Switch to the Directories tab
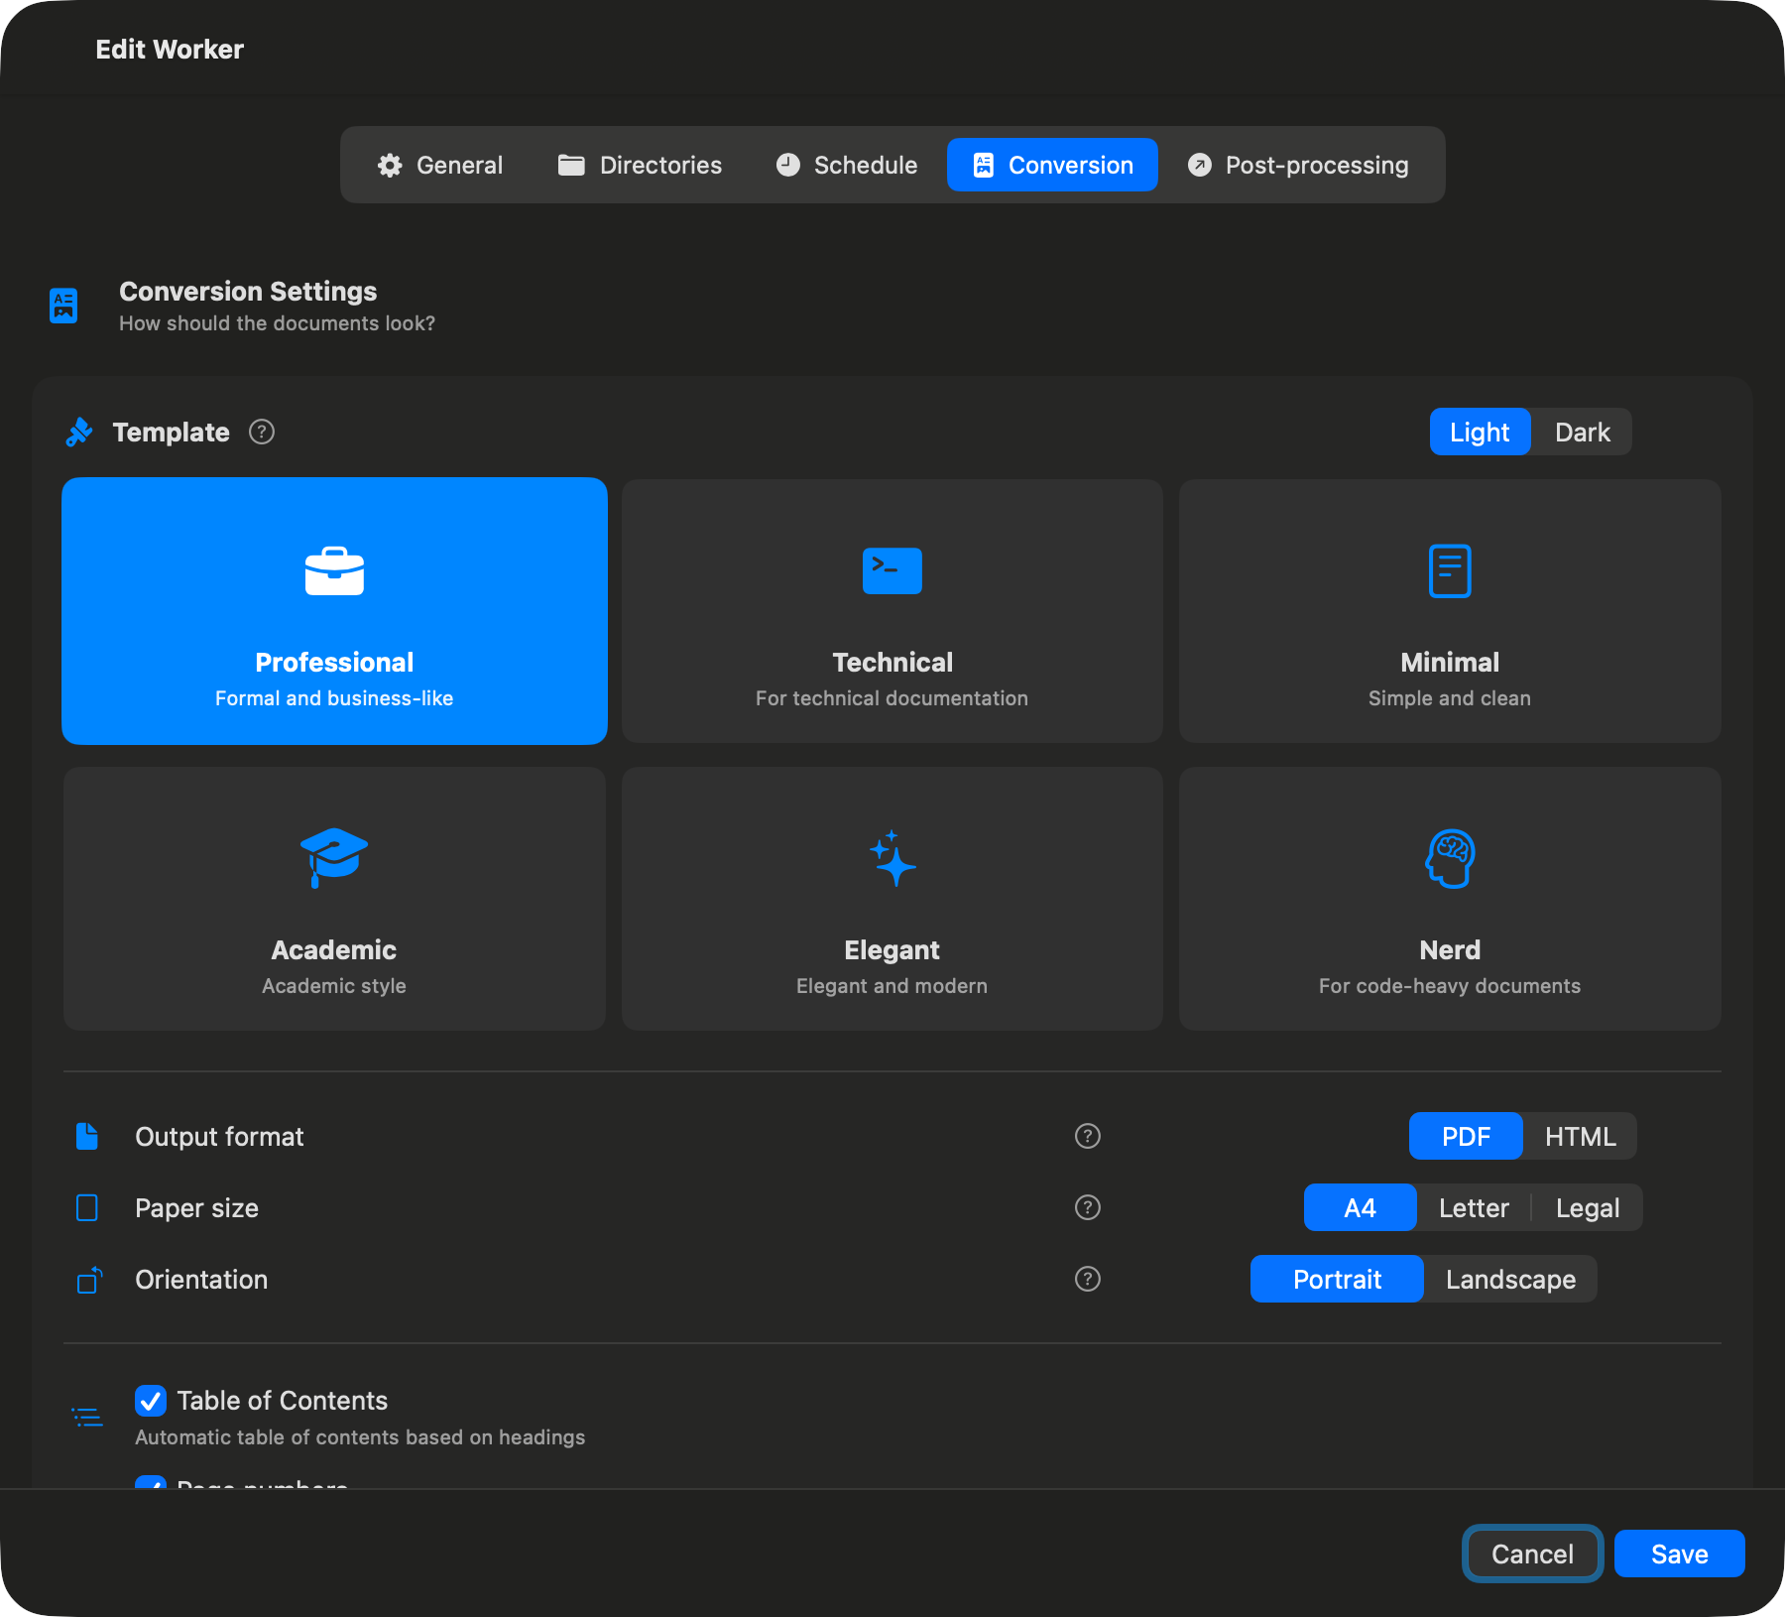 (x=641, y=165)
